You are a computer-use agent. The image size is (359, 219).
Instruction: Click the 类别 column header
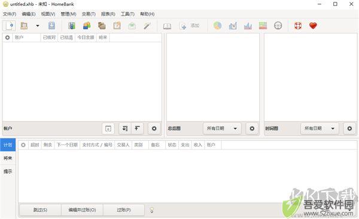click(x=140, y=145)
